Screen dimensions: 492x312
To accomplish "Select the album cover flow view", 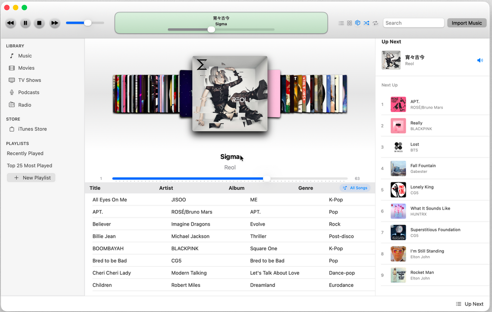I will 357,23.
